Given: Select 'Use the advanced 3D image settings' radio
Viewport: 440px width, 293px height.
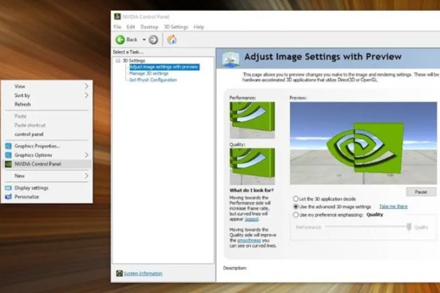Looking at the screenshot, I should click(x=295, y=207).
